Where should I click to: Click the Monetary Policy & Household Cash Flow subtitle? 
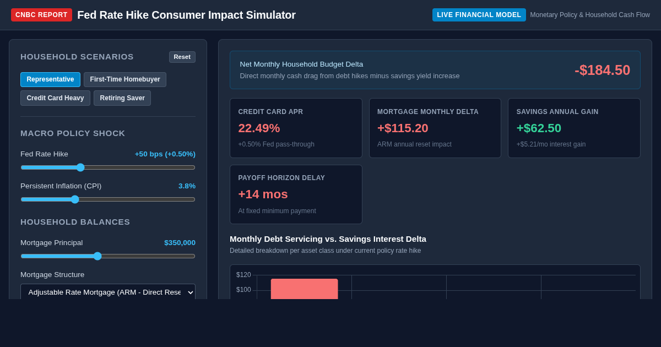[x=590, y=15]
